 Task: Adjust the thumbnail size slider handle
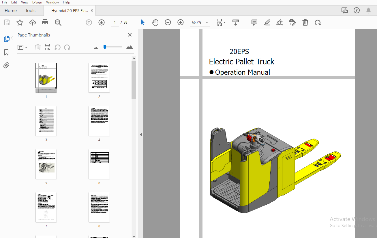(x=105, y=47)
